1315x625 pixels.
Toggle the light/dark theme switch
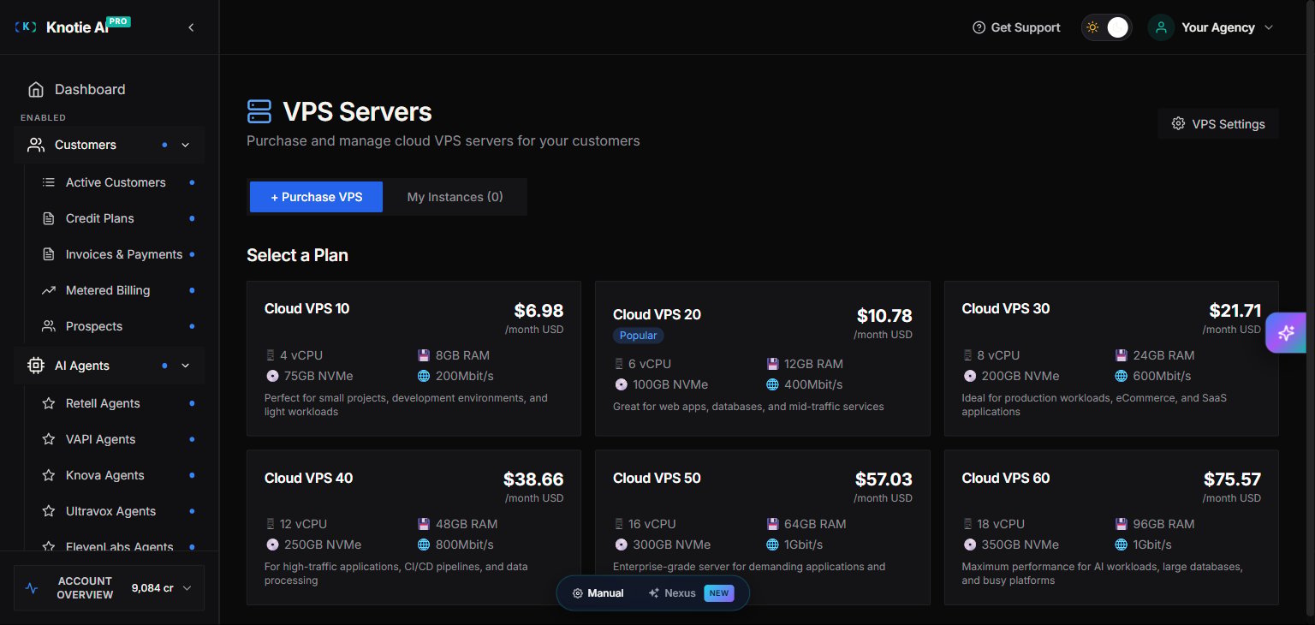[x=1106, y=27]
